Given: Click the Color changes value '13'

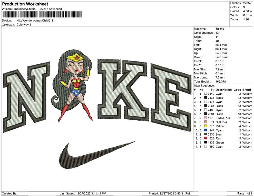Looking at the screenshot, I should pyautogui.click(x=217, y=33).
